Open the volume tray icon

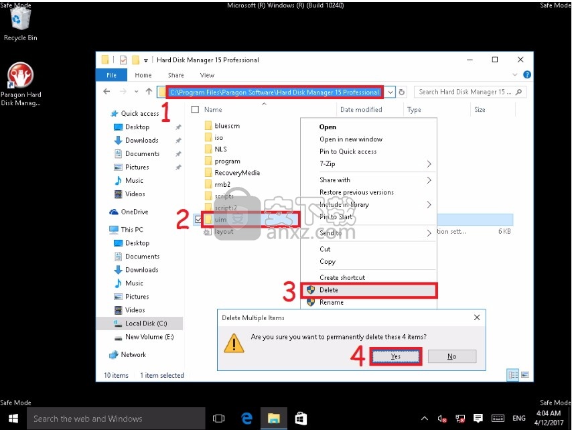click(x=442, y=419)
